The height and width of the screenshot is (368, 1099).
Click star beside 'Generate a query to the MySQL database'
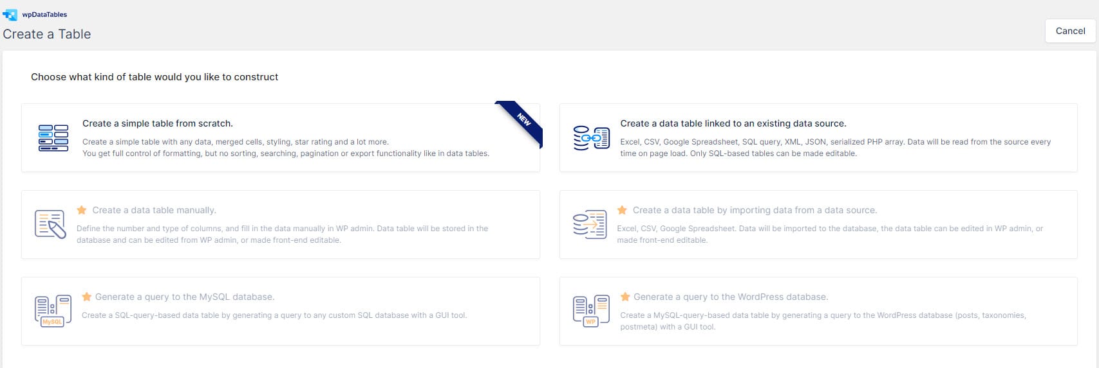[86, 297]
